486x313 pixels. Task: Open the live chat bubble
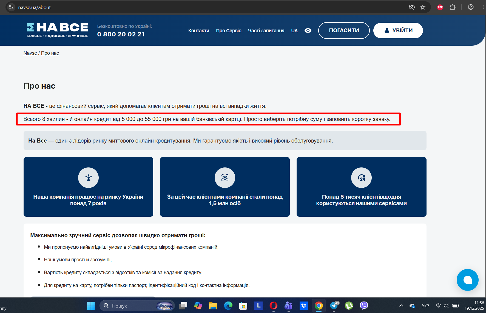click(x=467, y=280)
